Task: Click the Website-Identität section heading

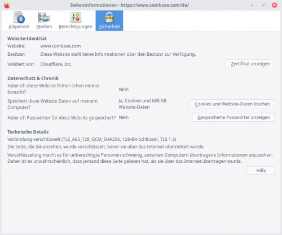Action: [27, 38]
